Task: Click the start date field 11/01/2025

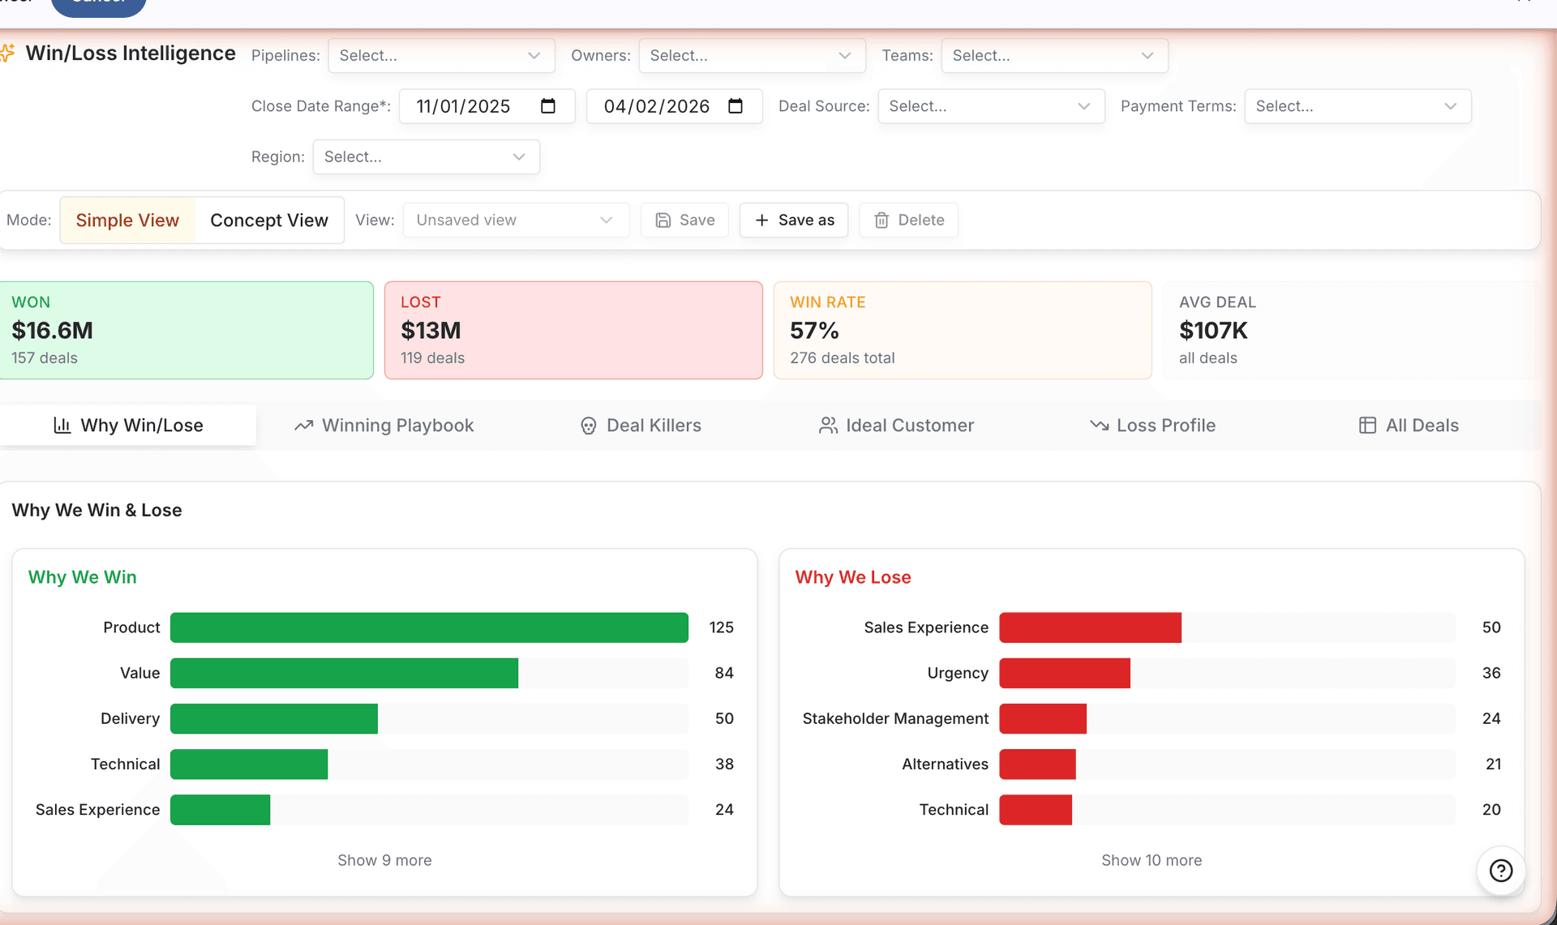Action: click(463, 106)
